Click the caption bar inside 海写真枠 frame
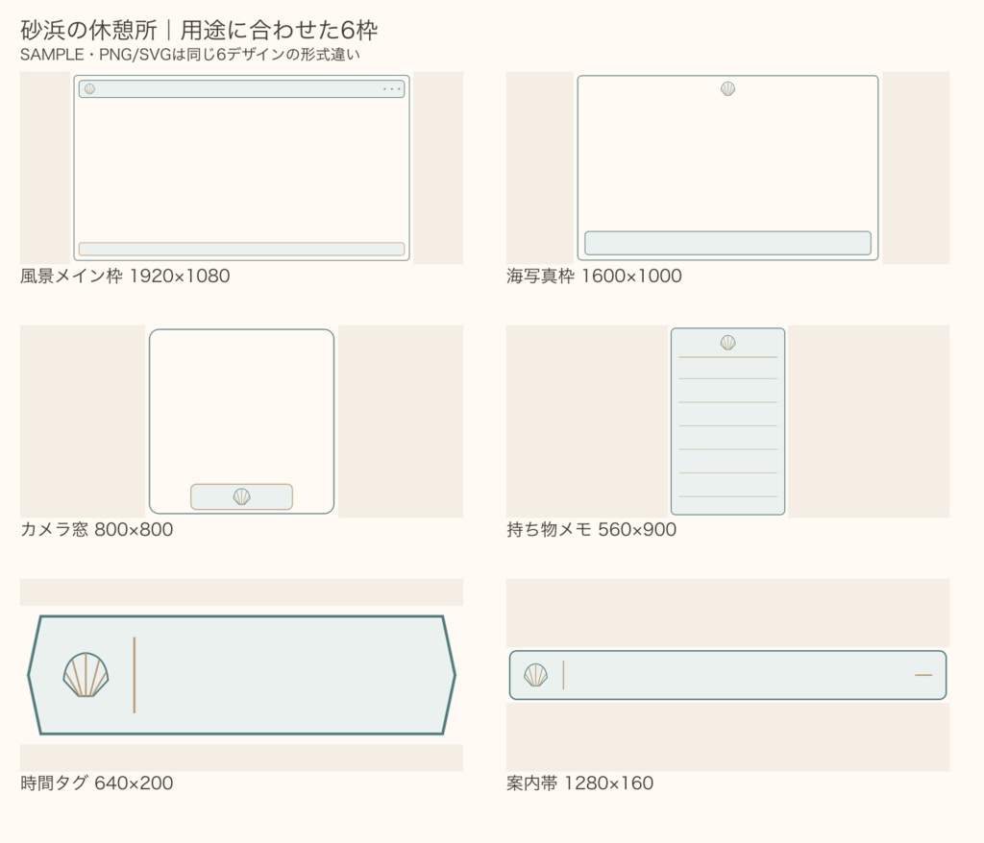 728,243
